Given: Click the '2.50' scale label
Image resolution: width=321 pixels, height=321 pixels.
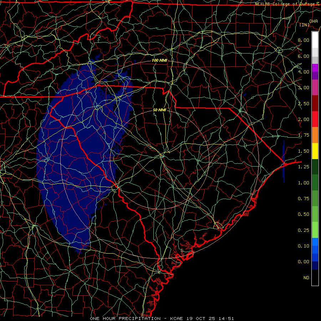Looking at the screenshot, I should click(304, 103).
